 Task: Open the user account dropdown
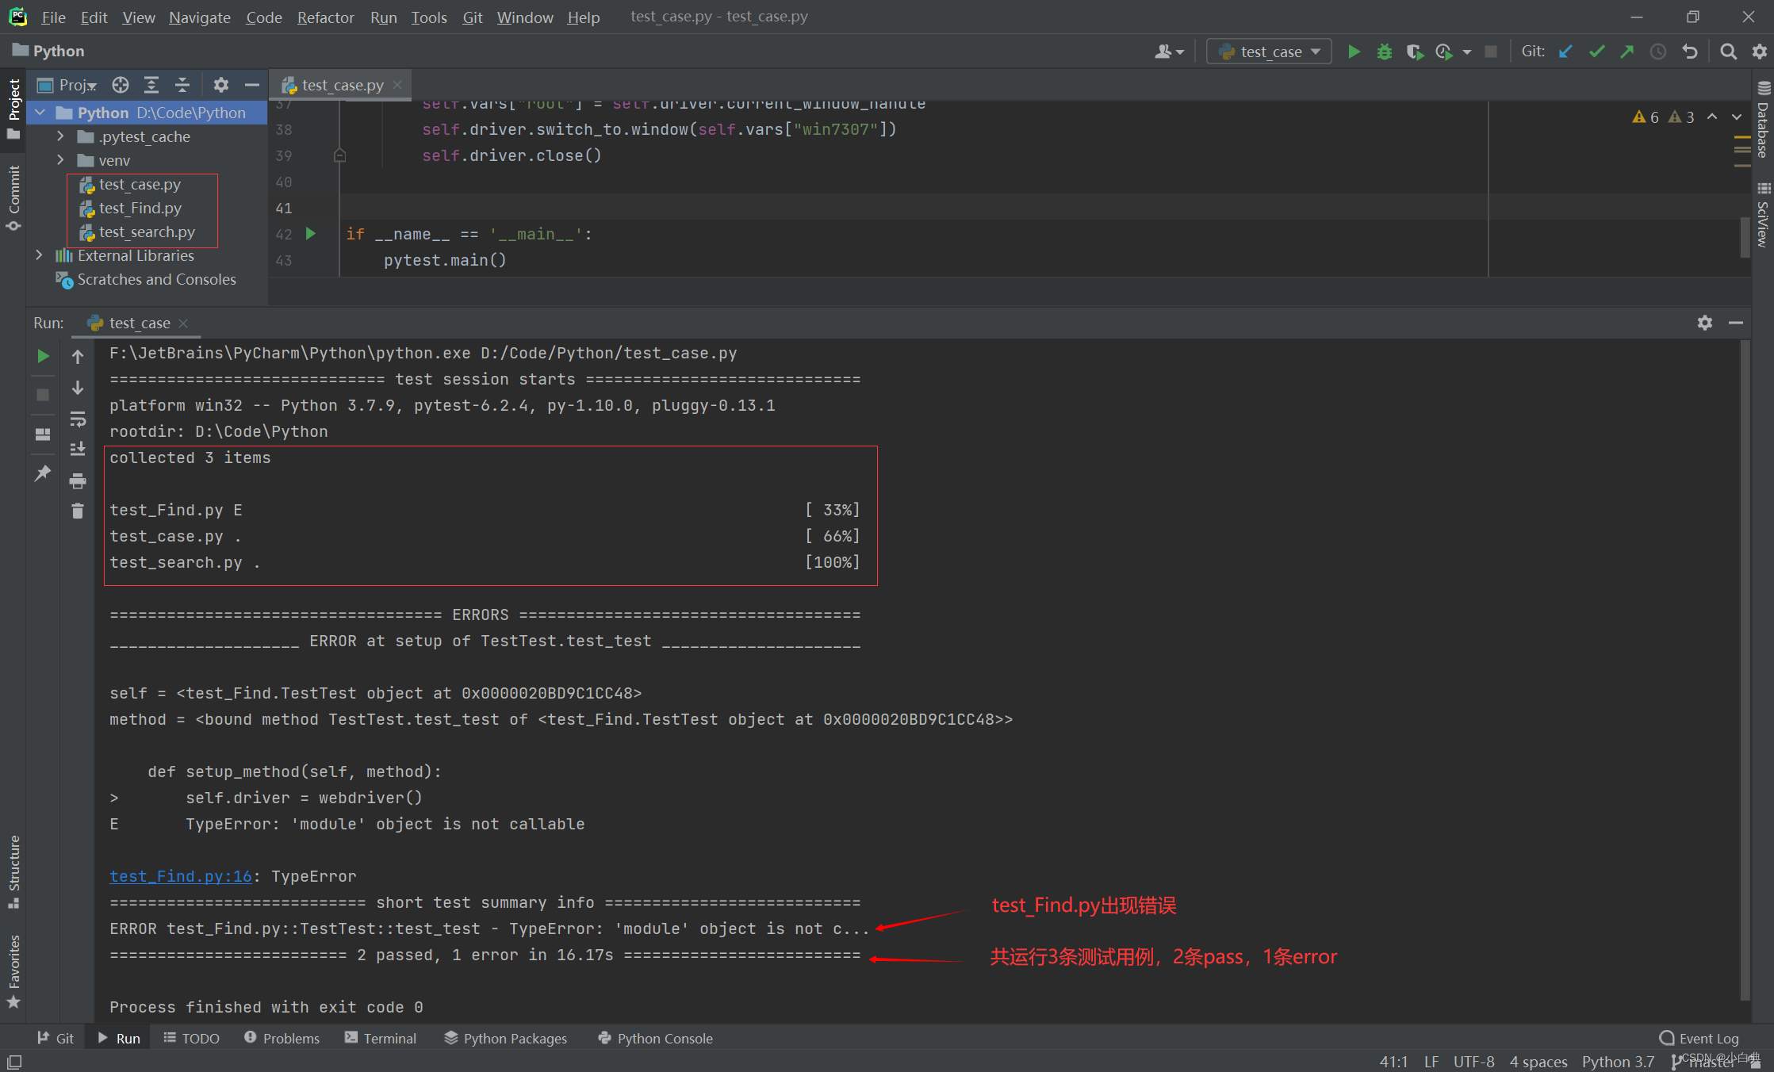[x=1169, y=52]
